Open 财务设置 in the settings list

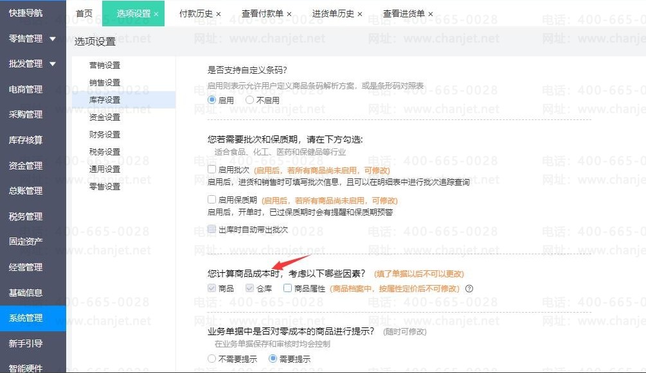click(x=105, y=134)
